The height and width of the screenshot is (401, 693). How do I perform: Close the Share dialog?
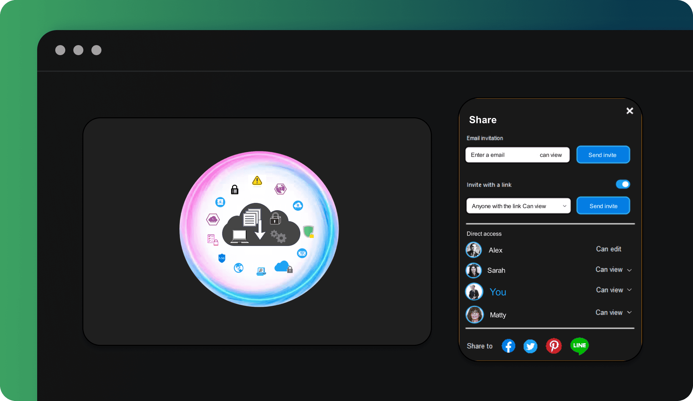click(x=629, y=111)
